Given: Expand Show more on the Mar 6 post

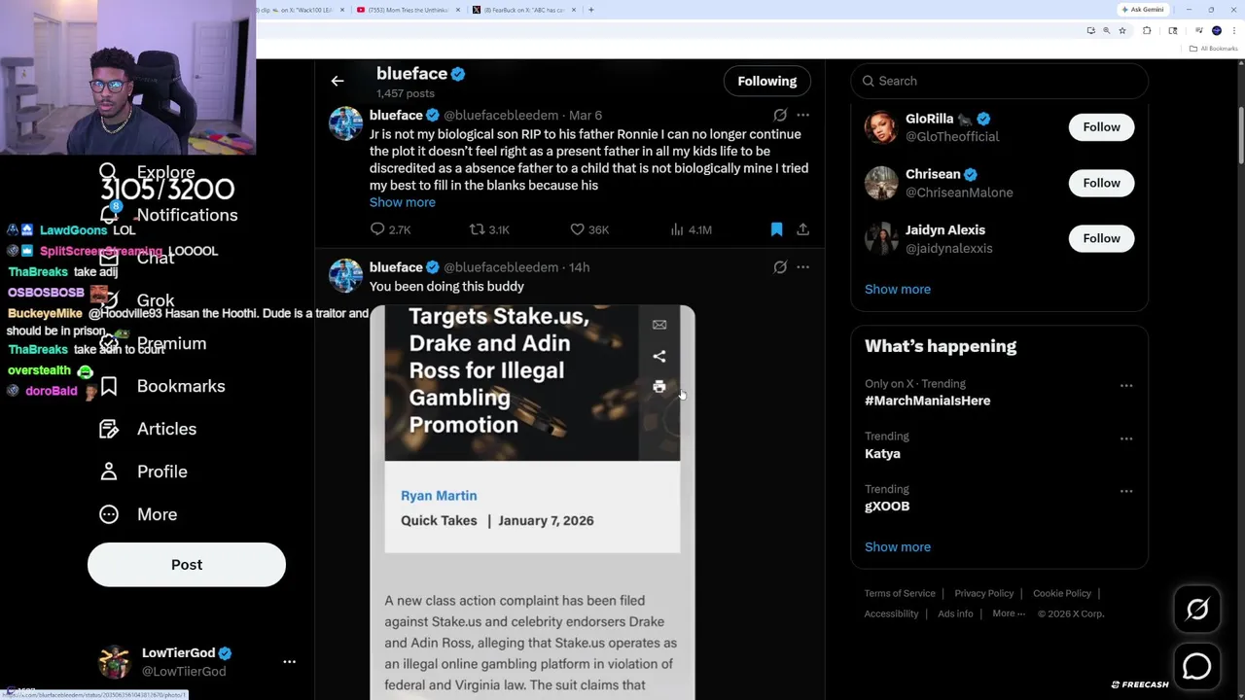Looking at the screenshot, I should (402, 202).
